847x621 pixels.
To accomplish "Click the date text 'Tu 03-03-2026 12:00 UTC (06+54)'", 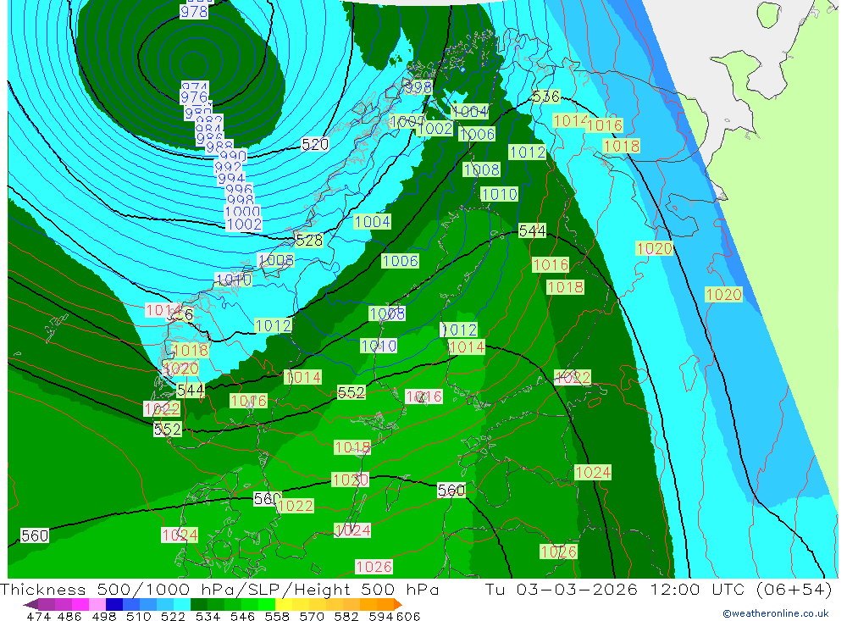I will [x=658, y=589].
